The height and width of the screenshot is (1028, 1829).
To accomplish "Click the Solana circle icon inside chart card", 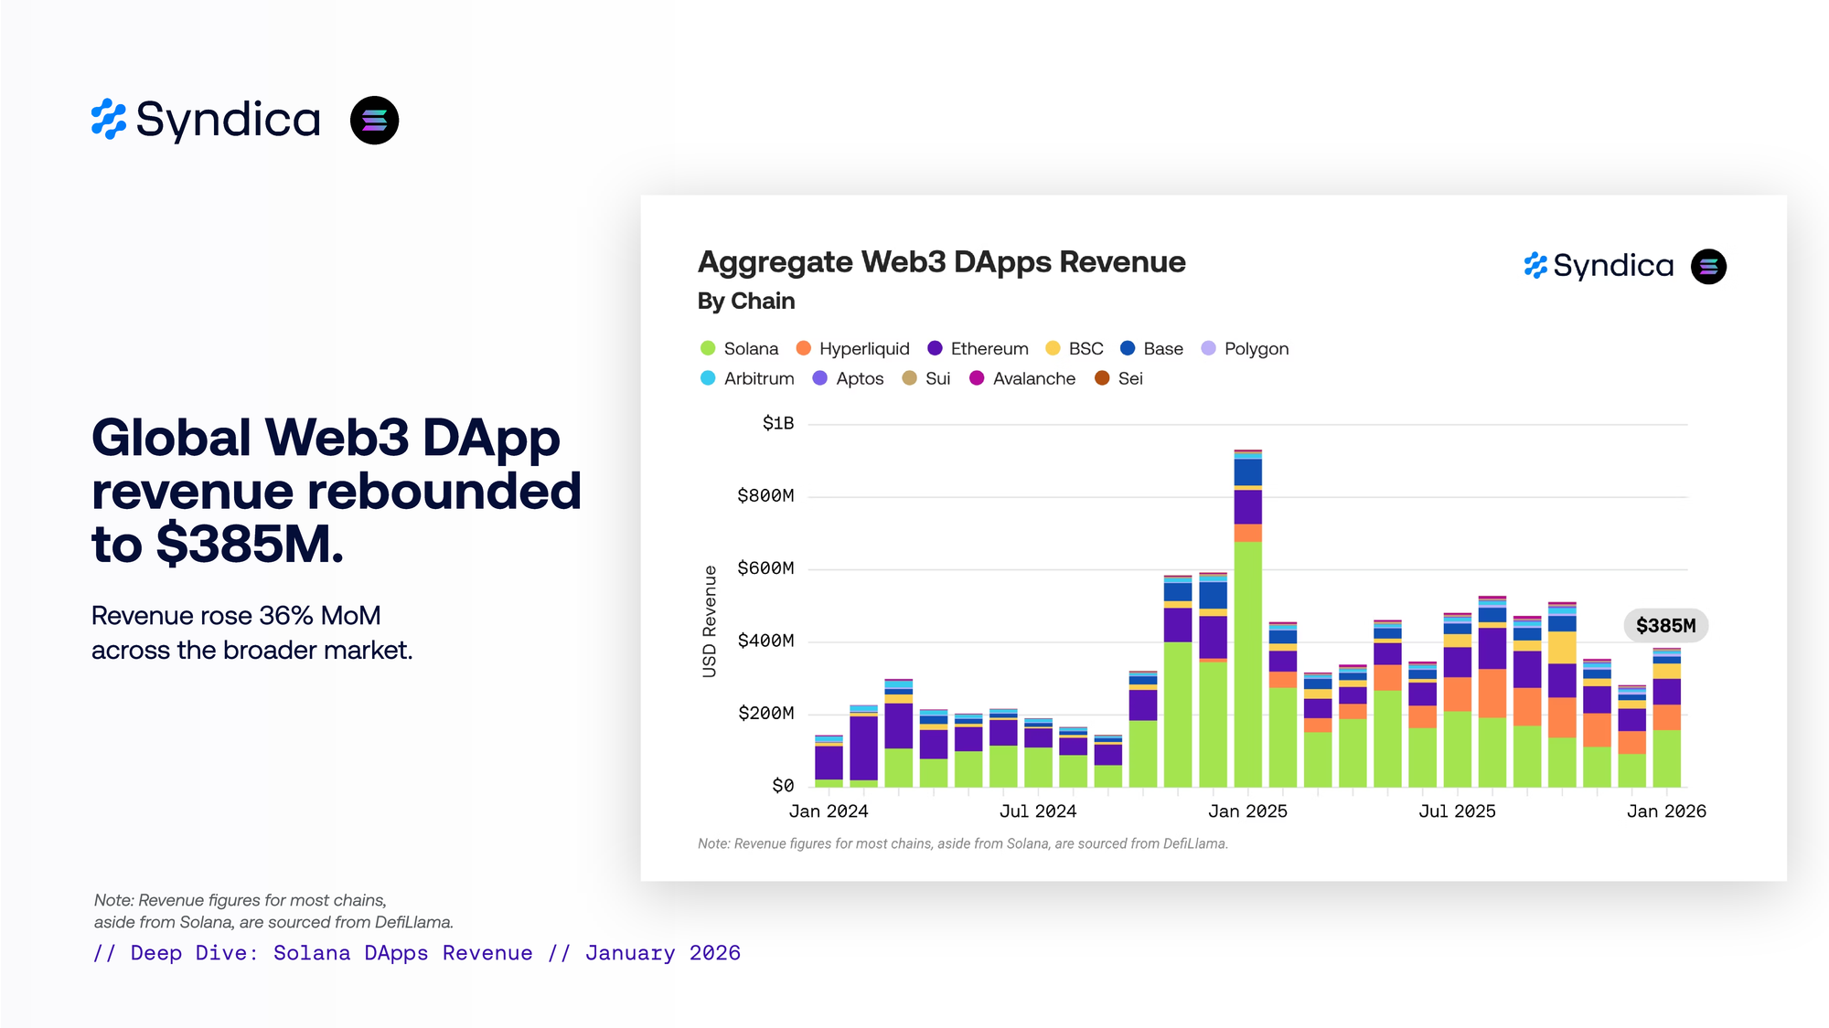I will point(1707,267).
